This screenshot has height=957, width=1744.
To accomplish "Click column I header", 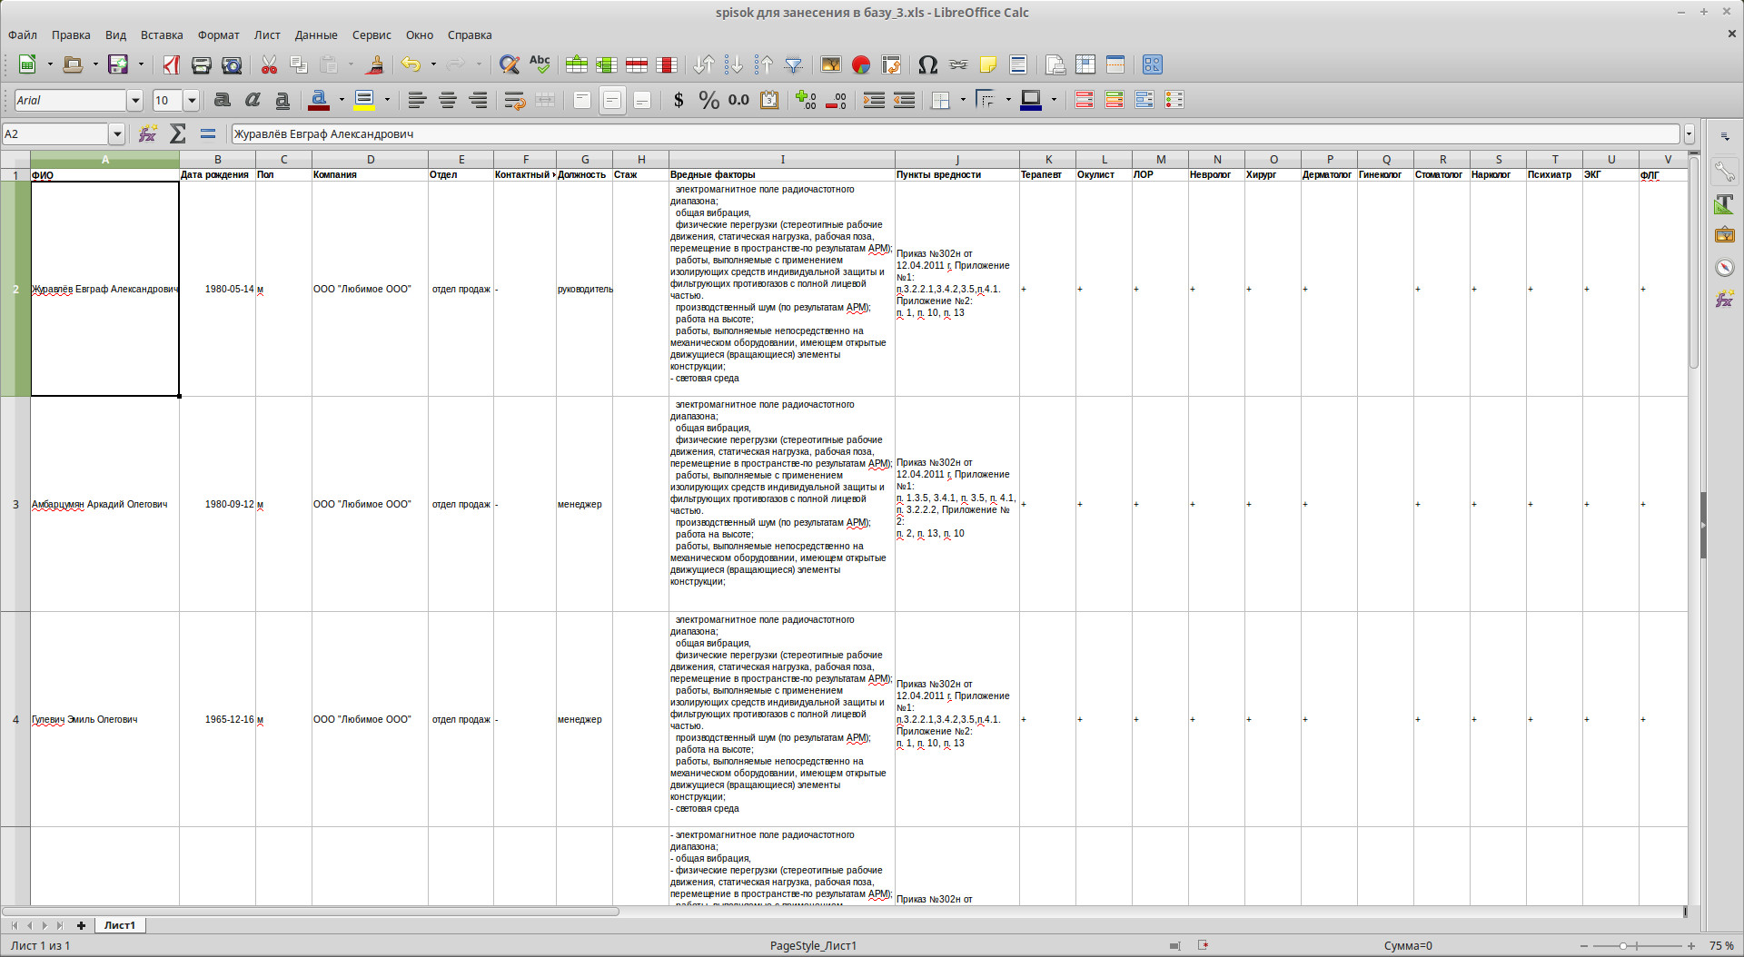I will click(782, 159).
